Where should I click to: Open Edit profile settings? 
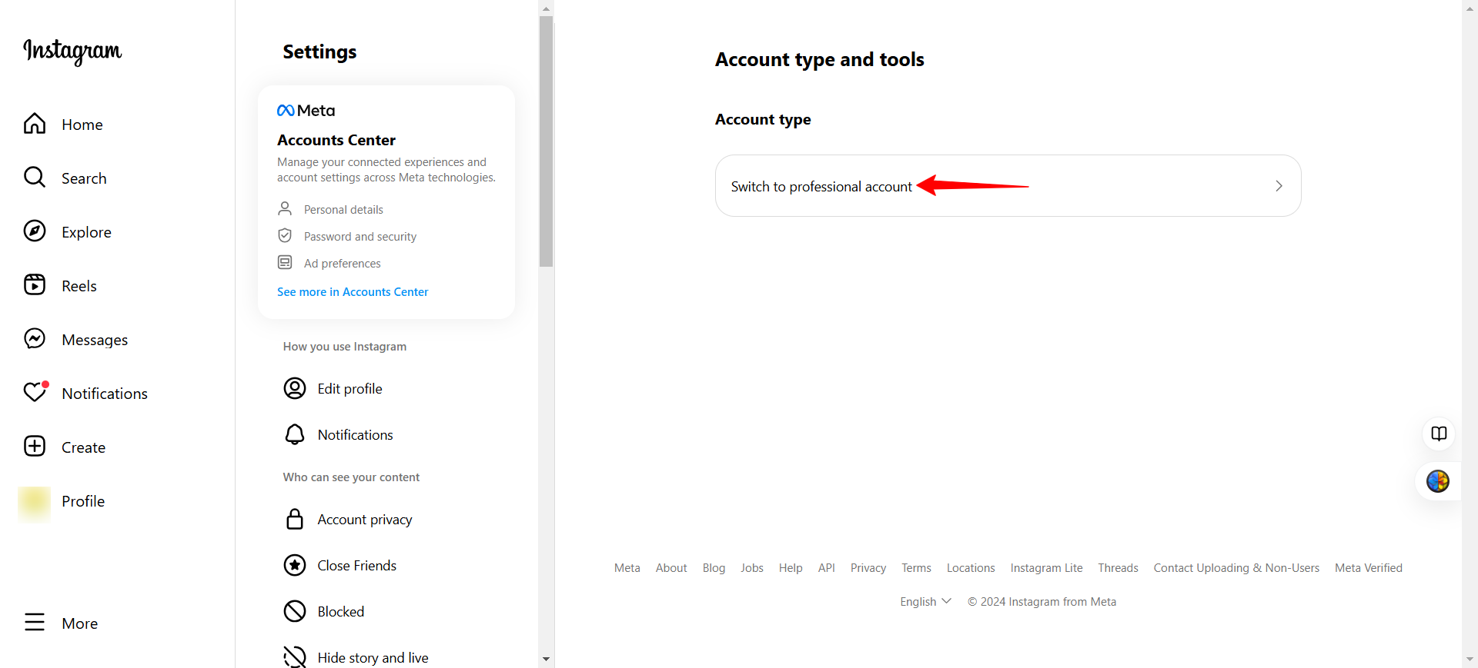tap(349, 389)
